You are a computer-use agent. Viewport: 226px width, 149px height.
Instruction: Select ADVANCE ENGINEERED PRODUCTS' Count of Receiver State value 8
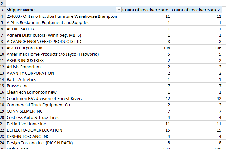[x=146, y=42]
